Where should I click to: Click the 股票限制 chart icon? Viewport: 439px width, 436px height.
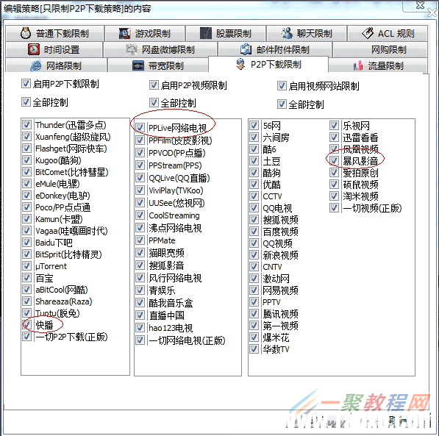coord(206,33)
